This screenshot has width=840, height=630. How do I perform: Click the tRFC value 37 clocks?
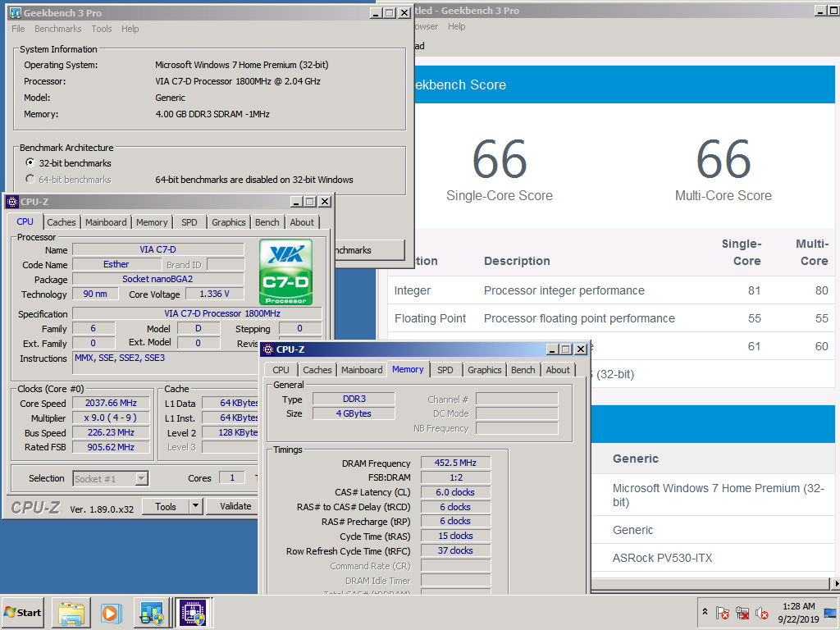click(x=455, y=550)
